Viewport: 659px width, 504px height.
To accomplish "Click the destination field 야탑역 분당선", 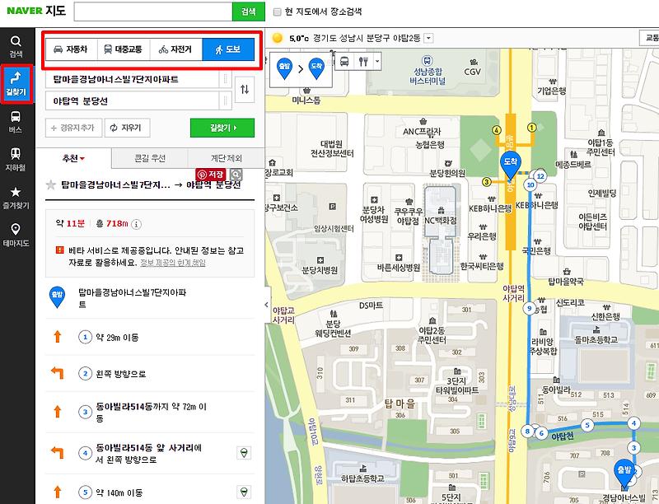I will click(132, 100).
